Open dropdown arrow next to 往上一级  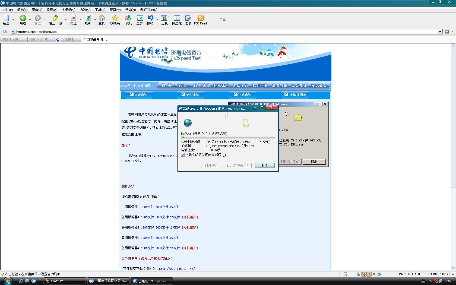pos(66,20)
